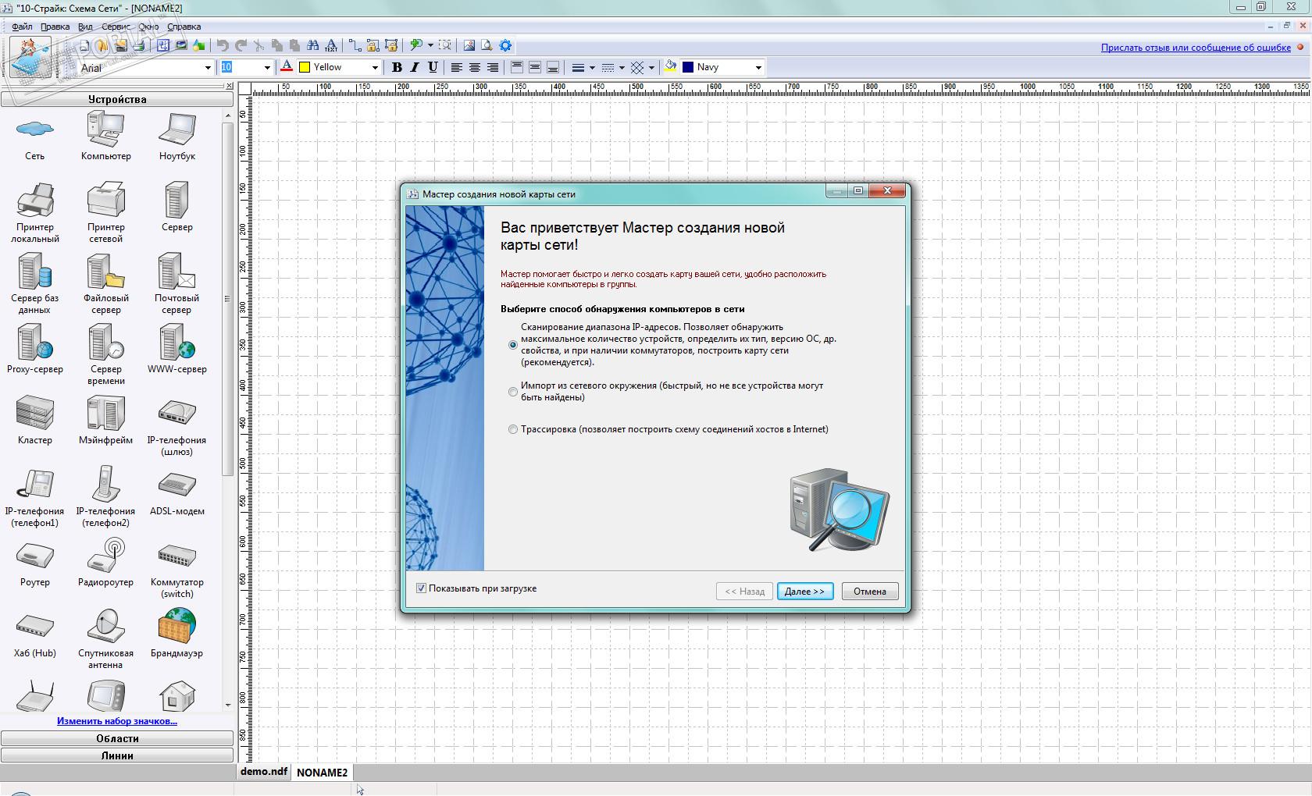This screenshot has height=796, width=1312.
Task: Open the Arial font name dropdown
Action: point(208,67)
